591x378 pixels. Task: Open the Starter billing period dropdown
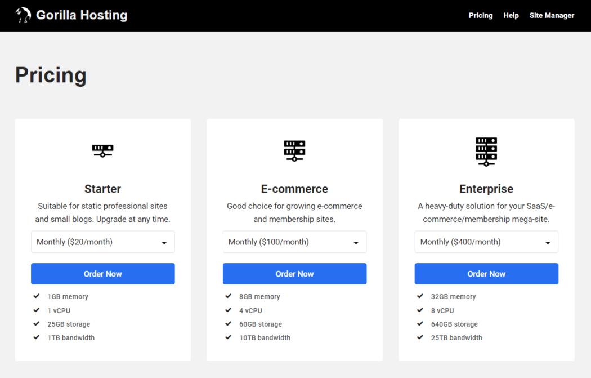coord(102,242)
